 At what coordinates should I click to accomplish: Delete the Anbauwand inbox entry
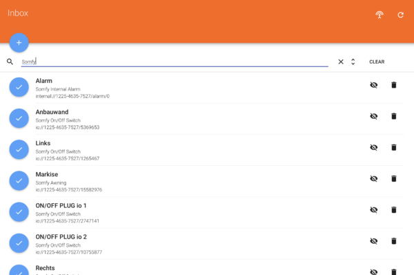(x=394, y=116)
